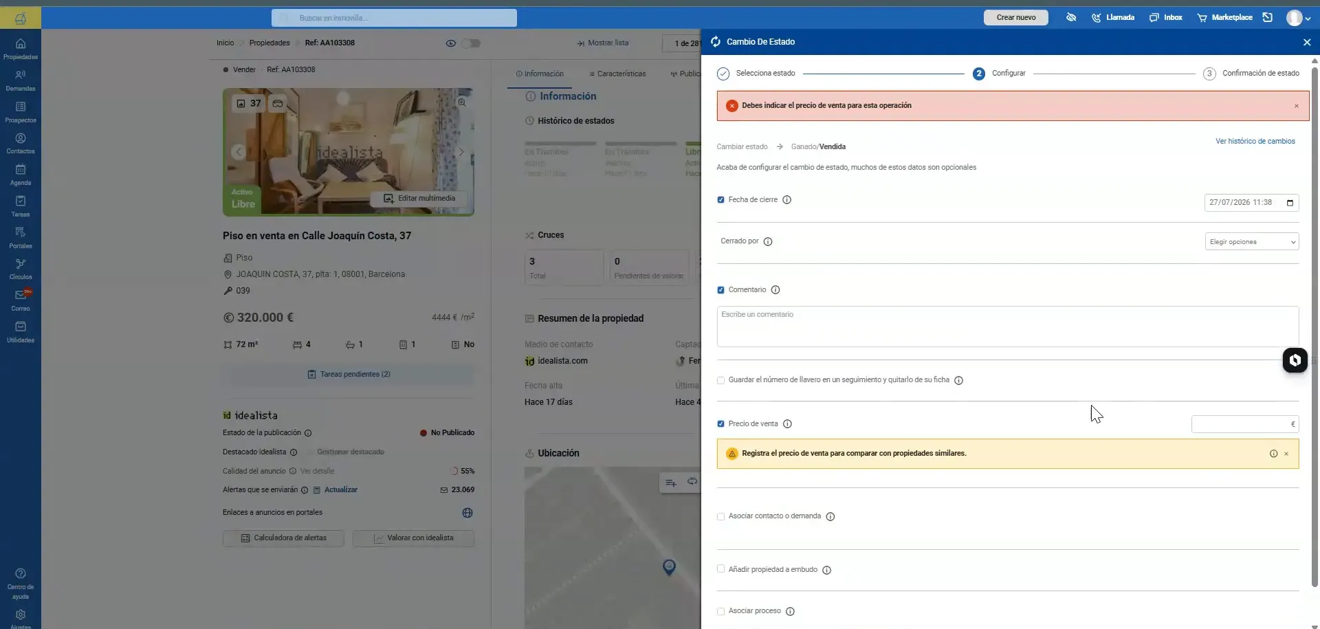
Task: Switch to the Características tab
Action: 617,74
